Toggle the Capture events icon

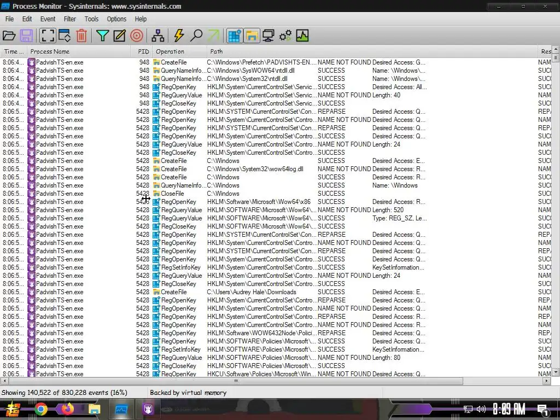pos(48,36)
